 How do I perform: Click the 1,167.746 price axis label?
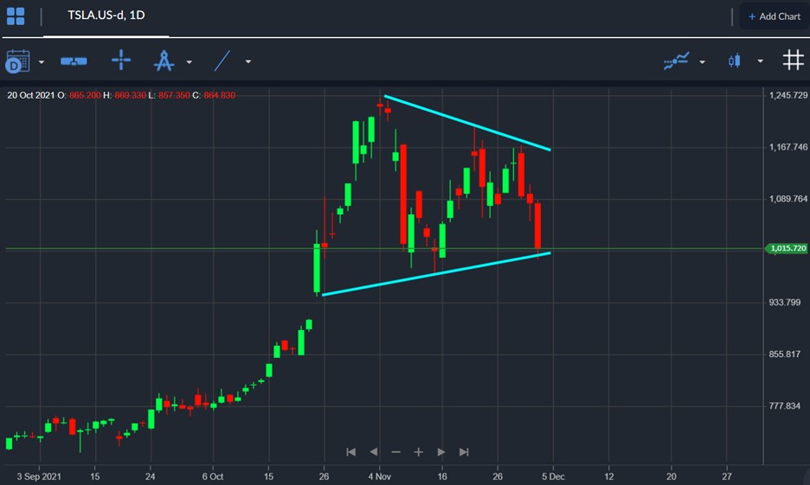[x=787, y=147]
